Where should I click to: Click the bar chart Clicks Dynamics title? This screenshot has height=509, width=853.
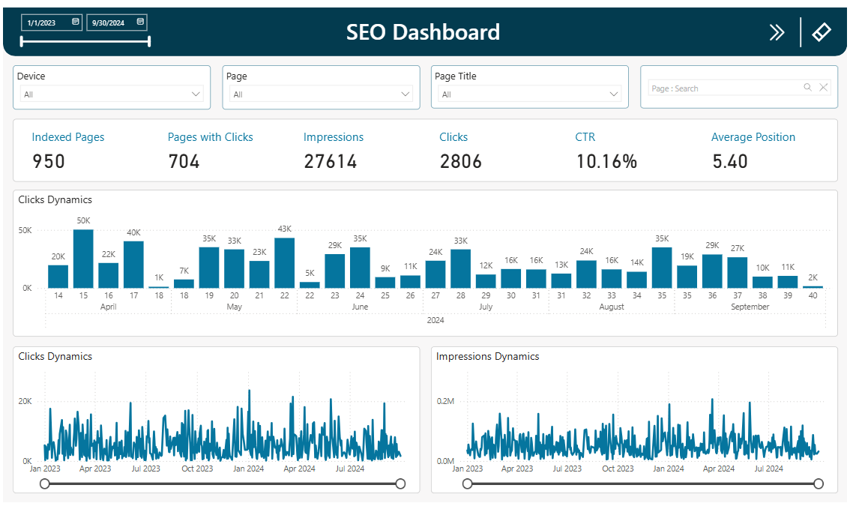pos(55,199)
